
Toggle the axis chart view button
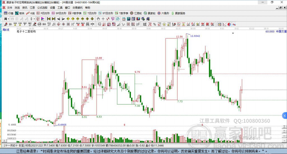click(x=224, y=24)
